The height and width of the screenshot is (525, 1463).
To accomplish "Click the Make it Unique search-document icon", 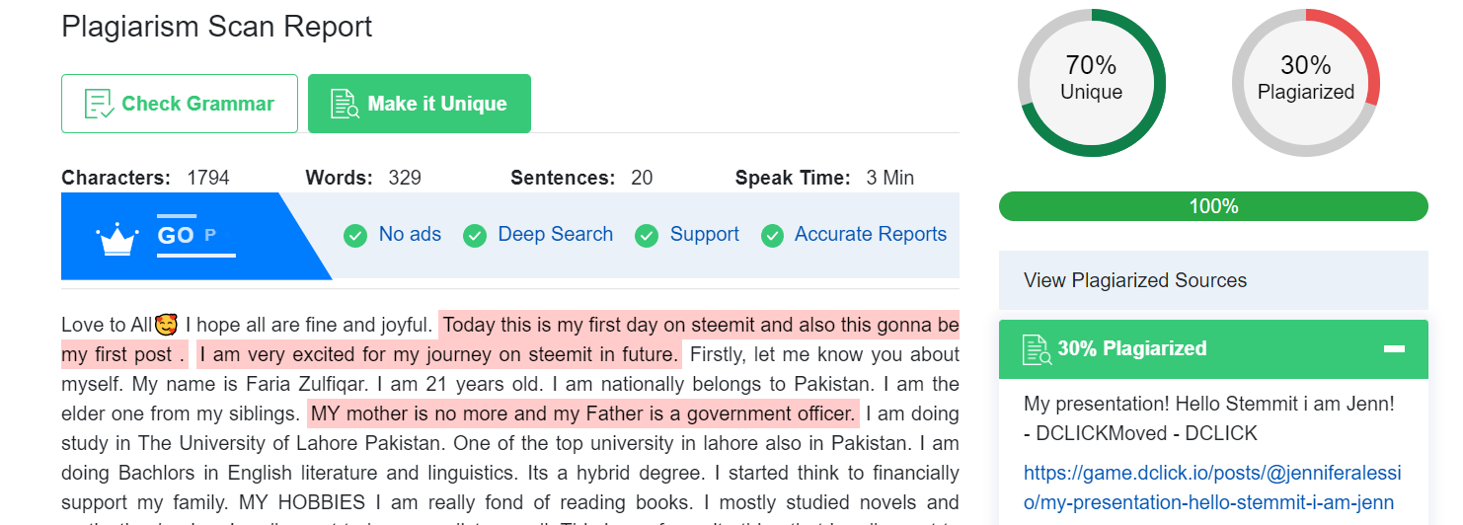I will coord(345,104).
